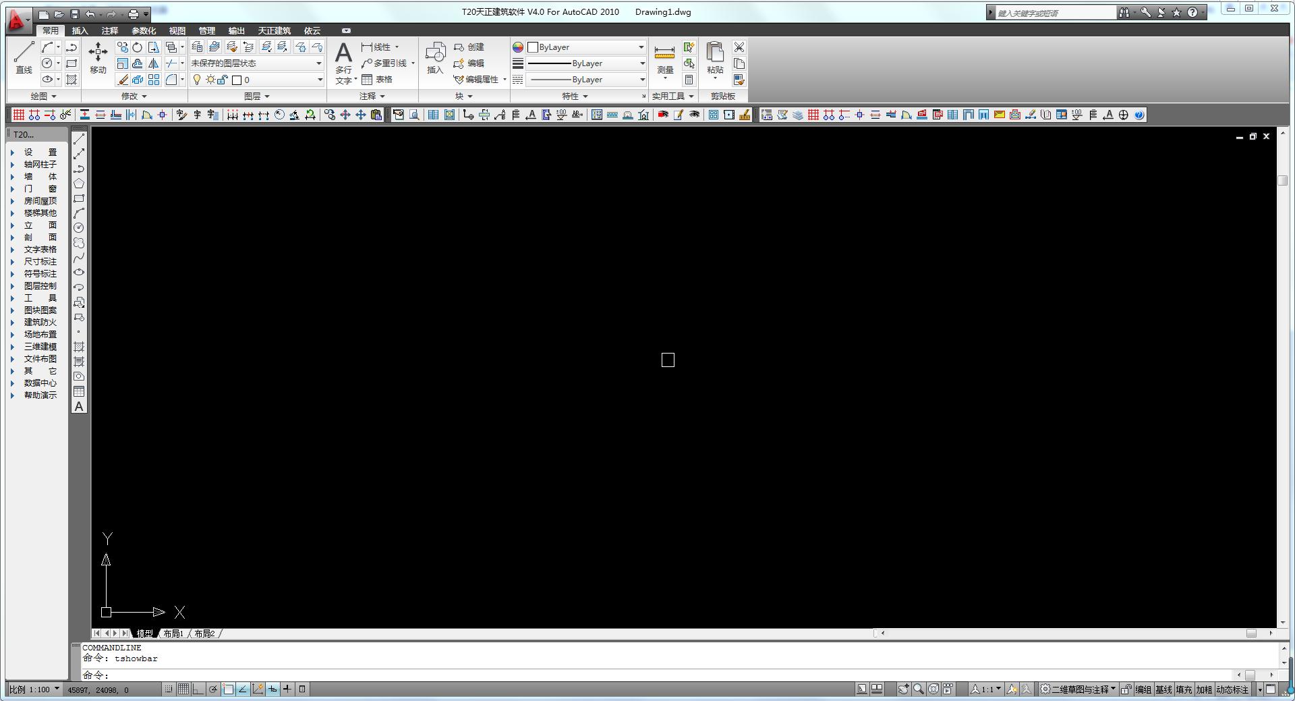Click the layer 0 color swatch square
The width and height of the screenshot is (1295, 701).
237,80
